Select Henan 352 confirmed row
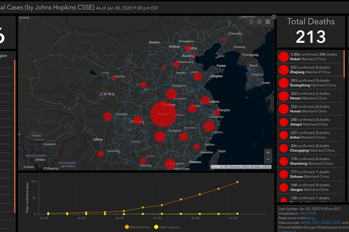The image size is (349, 232). 309,96
